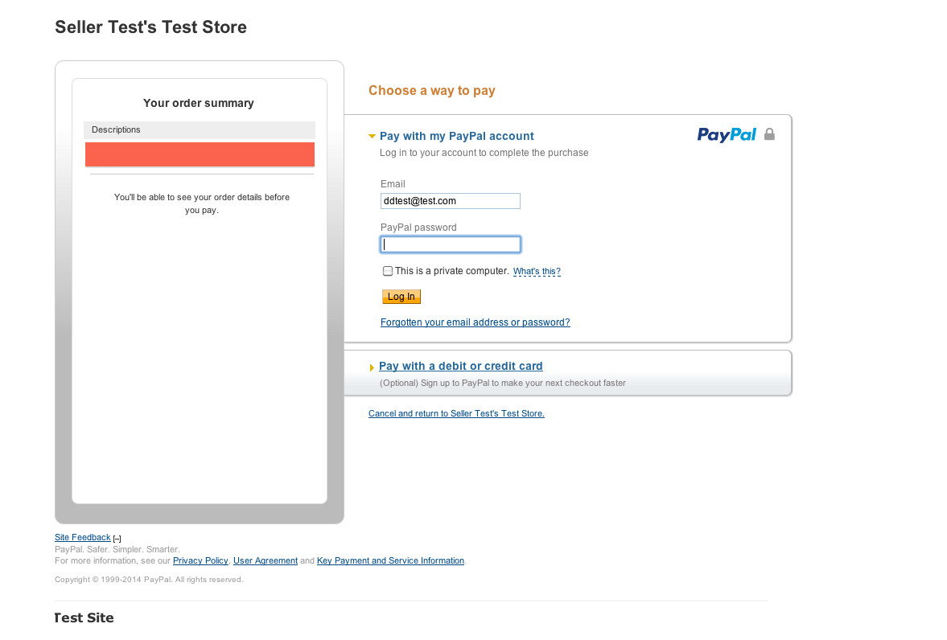Click the PayPal logo

tap(727, 135)
